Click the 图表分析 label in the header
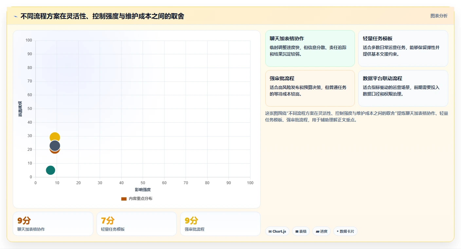Image resolution: width=461 pixels, height=249 pixels. 439,16
